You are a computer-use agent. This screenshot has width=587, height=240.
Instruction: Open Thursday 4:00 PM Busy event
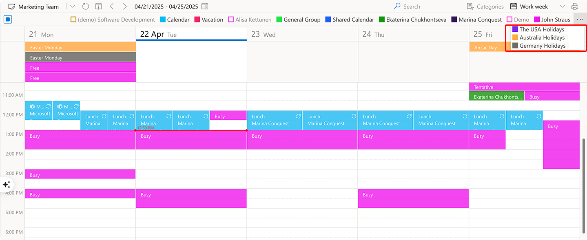click(x=413, y=198)
